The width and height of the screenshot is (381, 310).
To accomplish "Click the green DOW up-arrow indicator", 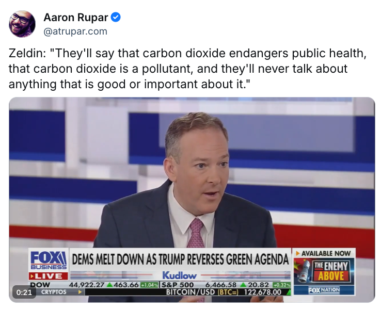I will pyautogui.click(x=109, y=285).
